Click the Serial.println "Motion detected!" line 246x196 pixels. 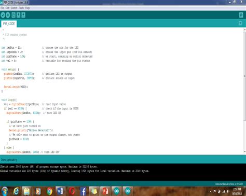click(x=31, y=130)
